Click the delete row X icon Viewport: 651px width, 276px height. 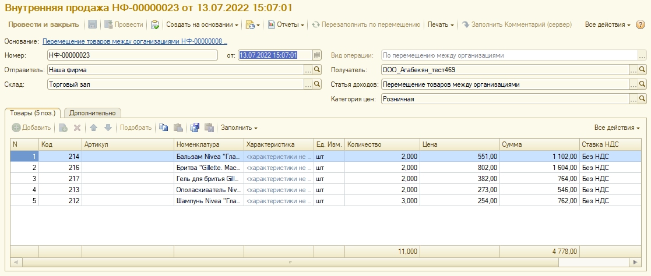point(77,128)
